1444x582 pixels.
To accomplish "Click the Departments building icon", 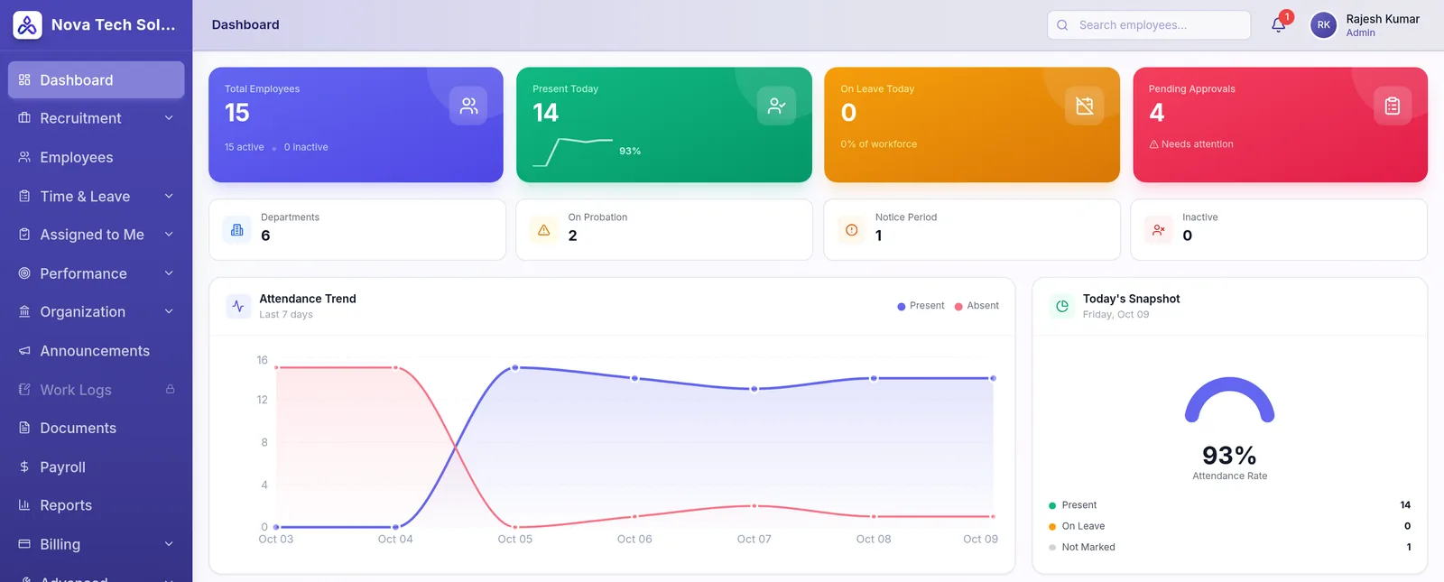I will tap(237, 230).
